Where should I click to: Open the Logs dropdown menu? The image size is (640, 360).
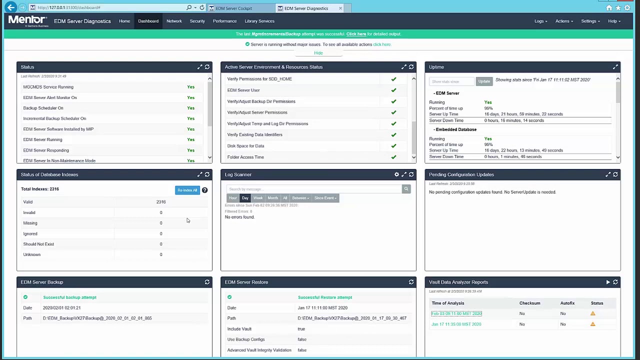click(540, 21)
